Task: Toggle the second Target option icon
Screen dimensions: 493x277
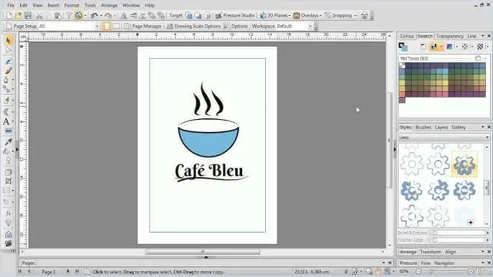Action: (198, 15)
